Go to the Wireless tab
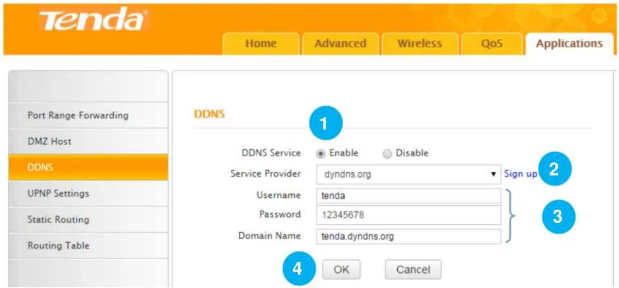The width and height of the screenshot is (619, 288). [420, 44]
